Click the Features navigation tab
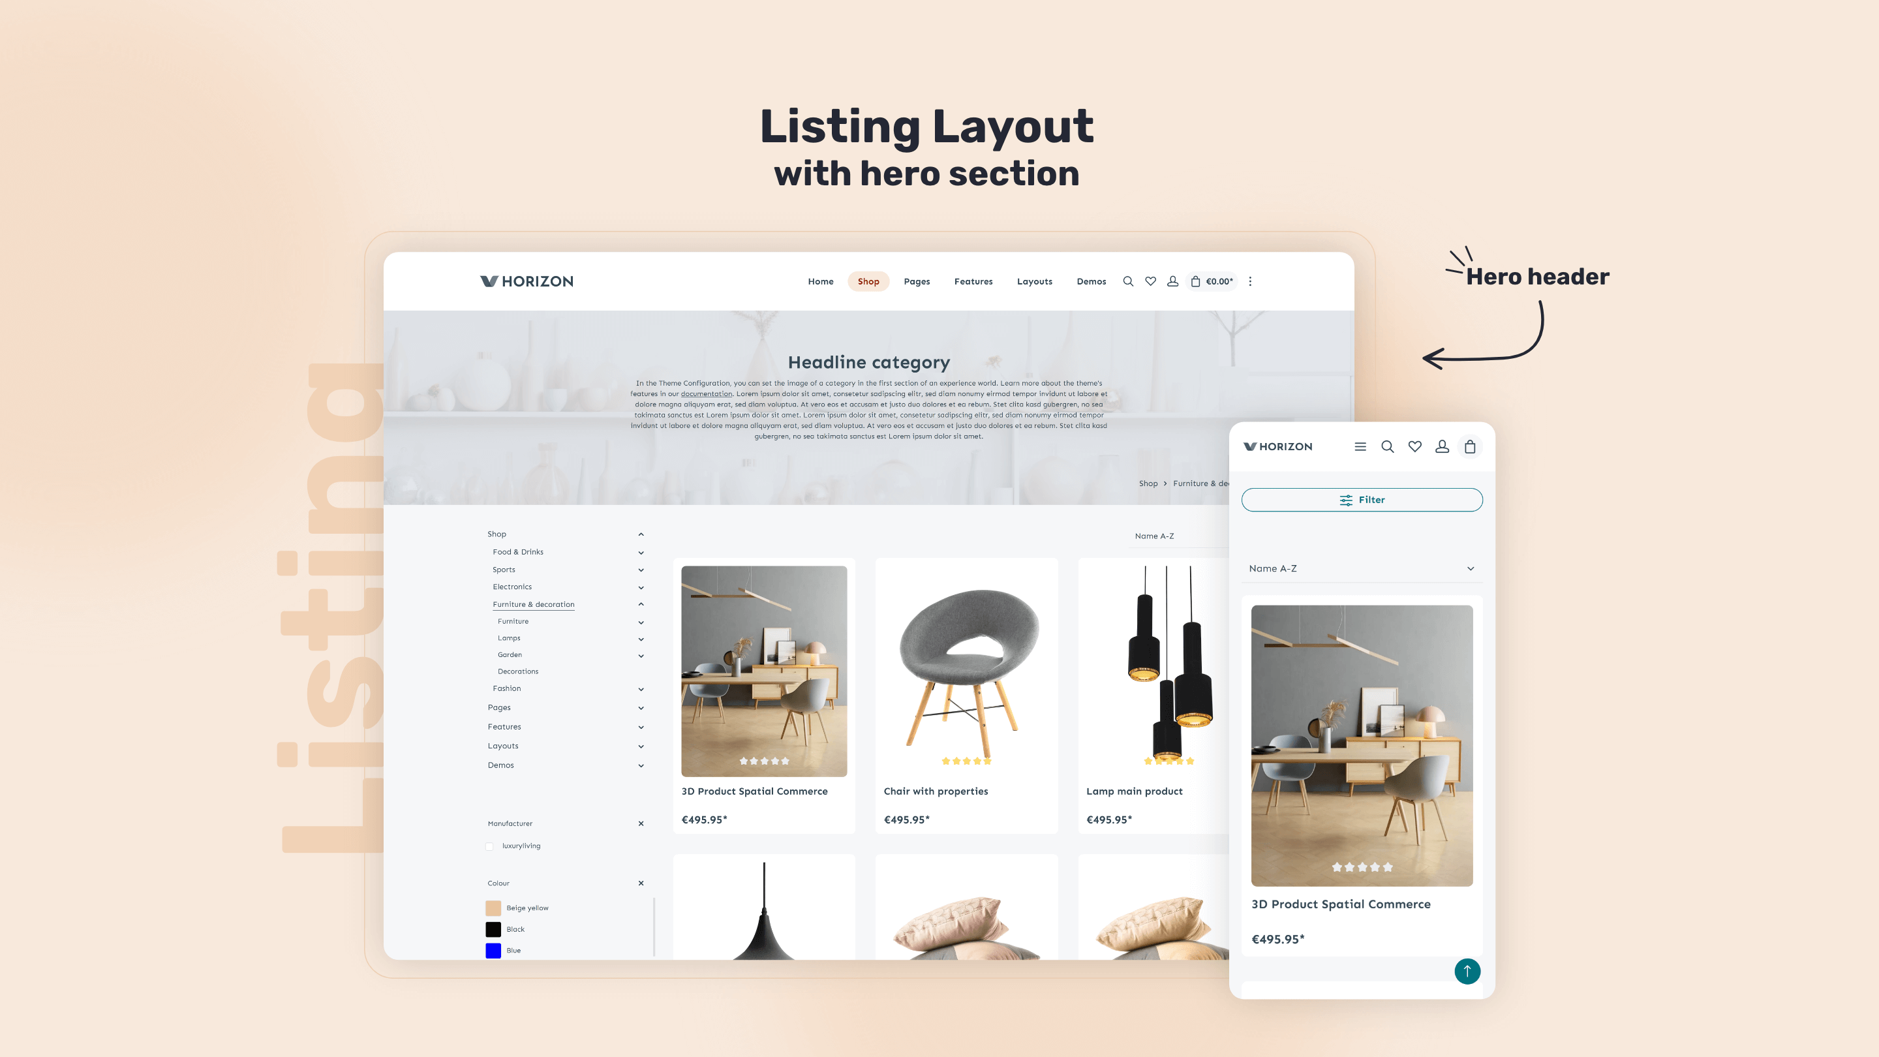Image resolution: width=1879 pixels, height=1057 pixels. click(x=974, y=281)
